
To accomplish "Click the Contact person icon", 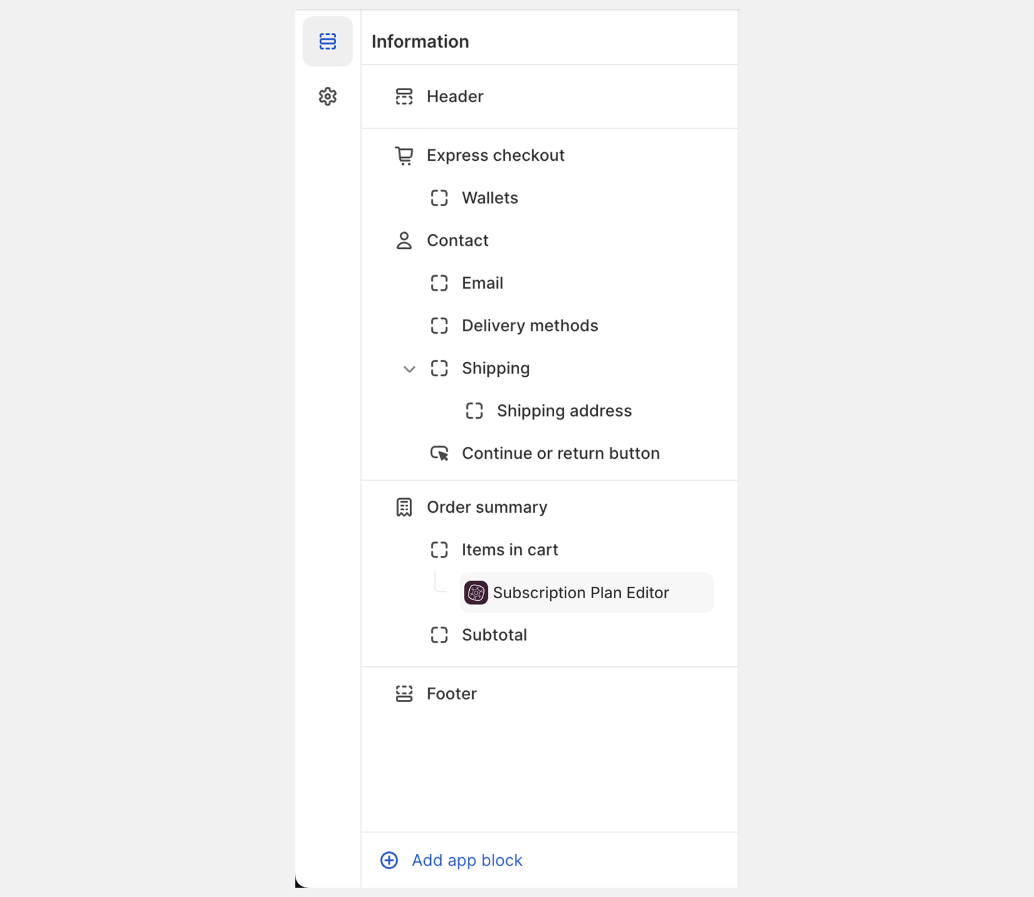I will coord(404,240).
